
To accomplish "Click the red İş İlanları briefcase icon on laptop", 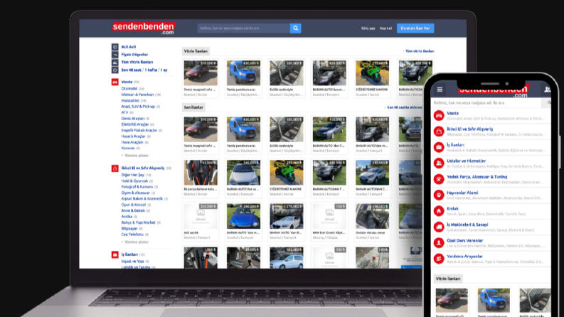I will pyautogui.click(x=115, y=255).
